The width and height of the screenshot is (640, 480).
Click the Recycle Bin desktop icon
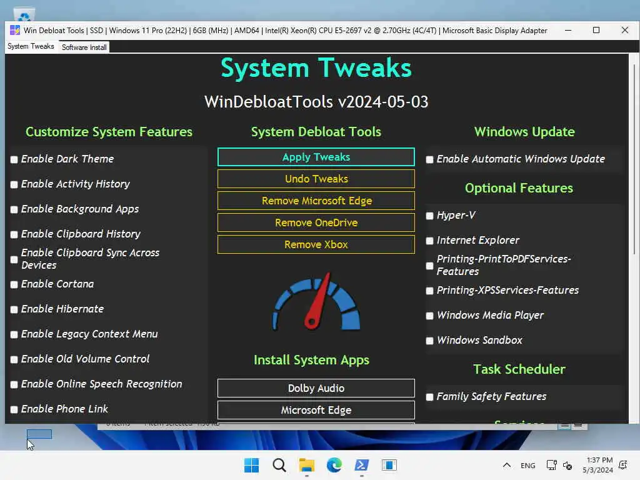click(x=24, y=14)
